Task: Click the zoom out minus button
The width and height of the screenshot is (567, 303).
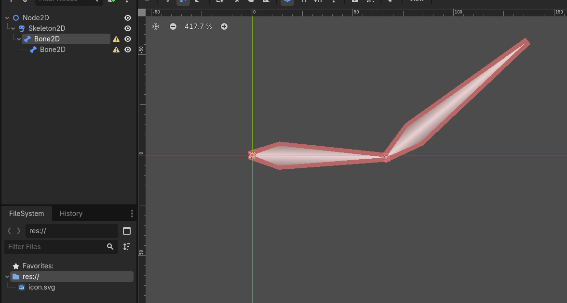Action: coord(173,26)
